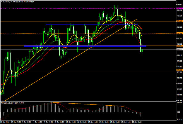183x124 pixels.
Task: Select the -0.3331 MACD scale label
Action: tap(179, 119)
